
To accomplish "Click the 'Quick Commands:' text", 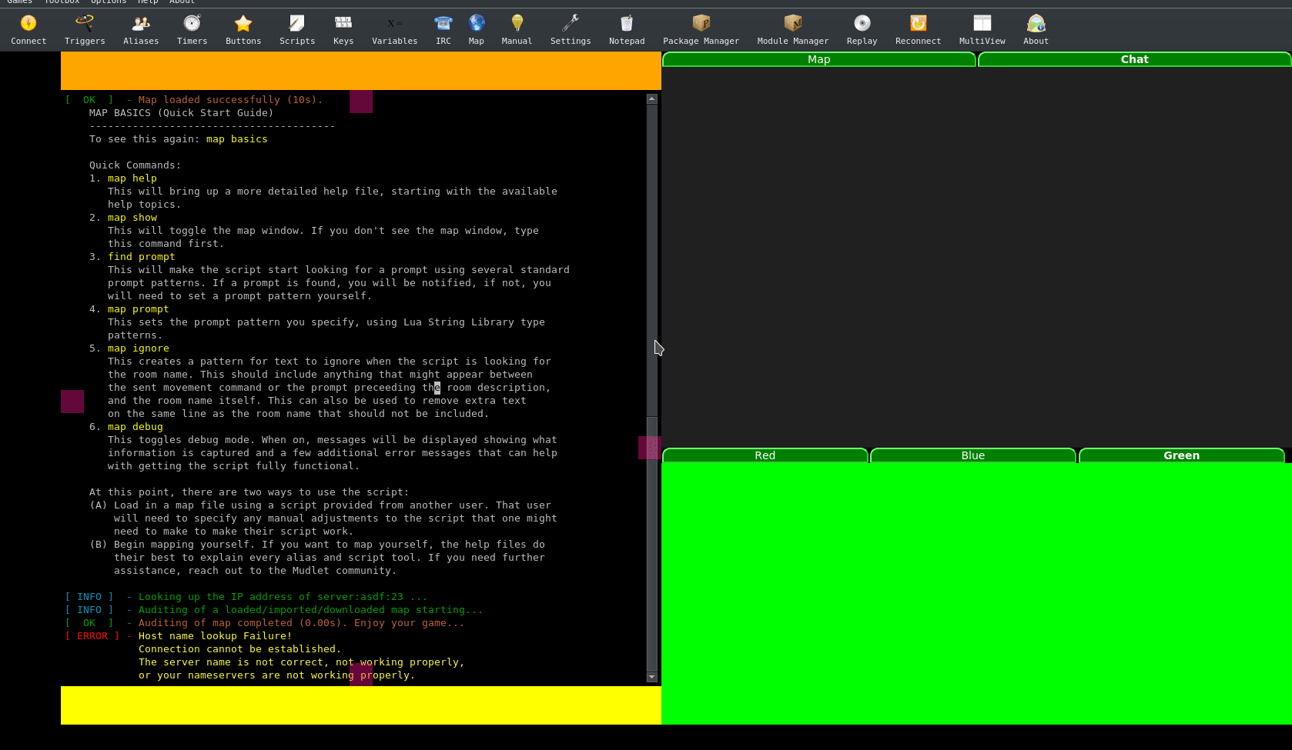I will tap(136, 165).
